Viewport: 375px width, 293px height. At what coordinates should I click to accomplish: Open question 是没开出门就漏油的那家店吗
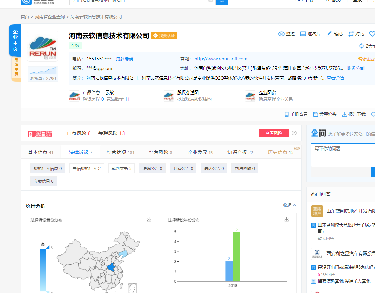coord(346,267)
